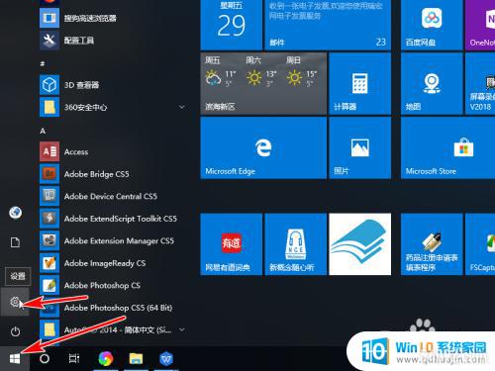Click the Windows Start button
This screenshot has width=495, height=371.
coord(15,358)
